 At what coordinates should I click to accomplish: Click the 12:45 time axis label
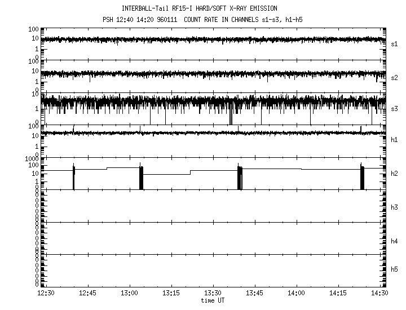tap(88, 293)
